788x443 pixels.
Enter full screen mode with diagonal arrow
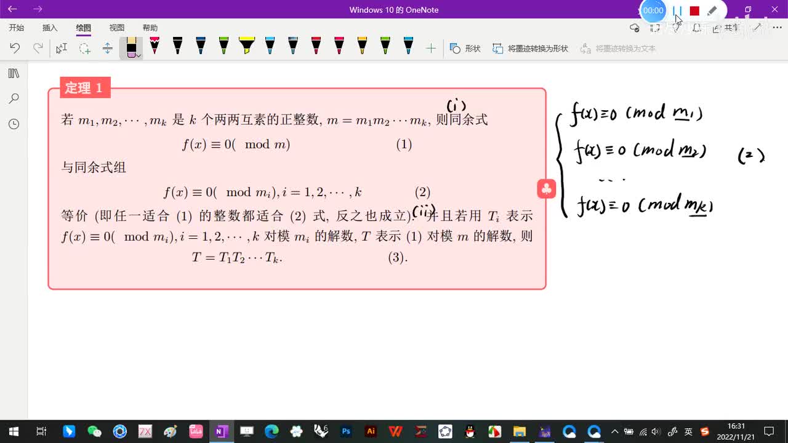pos(758,28)
